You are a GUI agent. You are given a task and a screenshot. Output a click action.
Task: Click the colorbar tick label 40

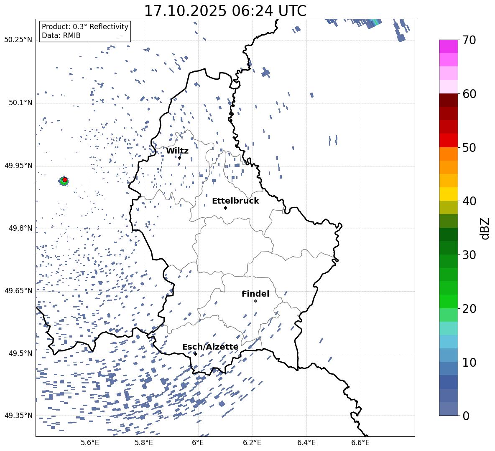(x=469, y=201)
